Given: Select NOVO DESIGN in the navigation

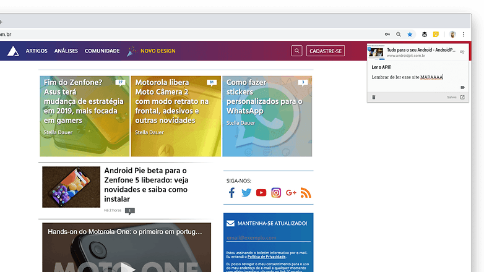Looking at the screenshot, I should tap(158, 51).
